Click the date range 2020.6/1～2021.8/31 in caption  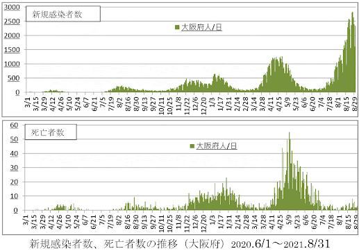(281, 244)
